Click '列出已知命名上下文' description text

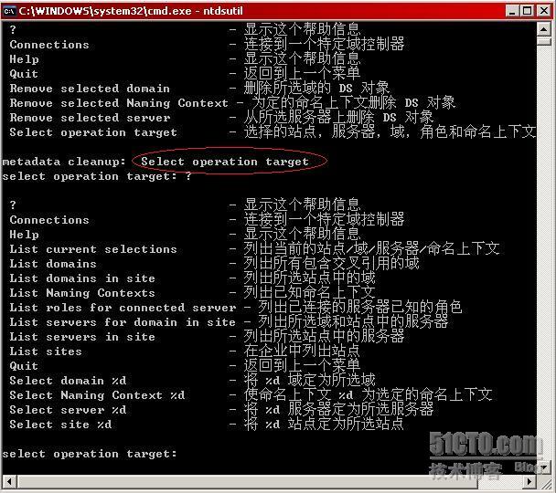[x=309, y=293]
